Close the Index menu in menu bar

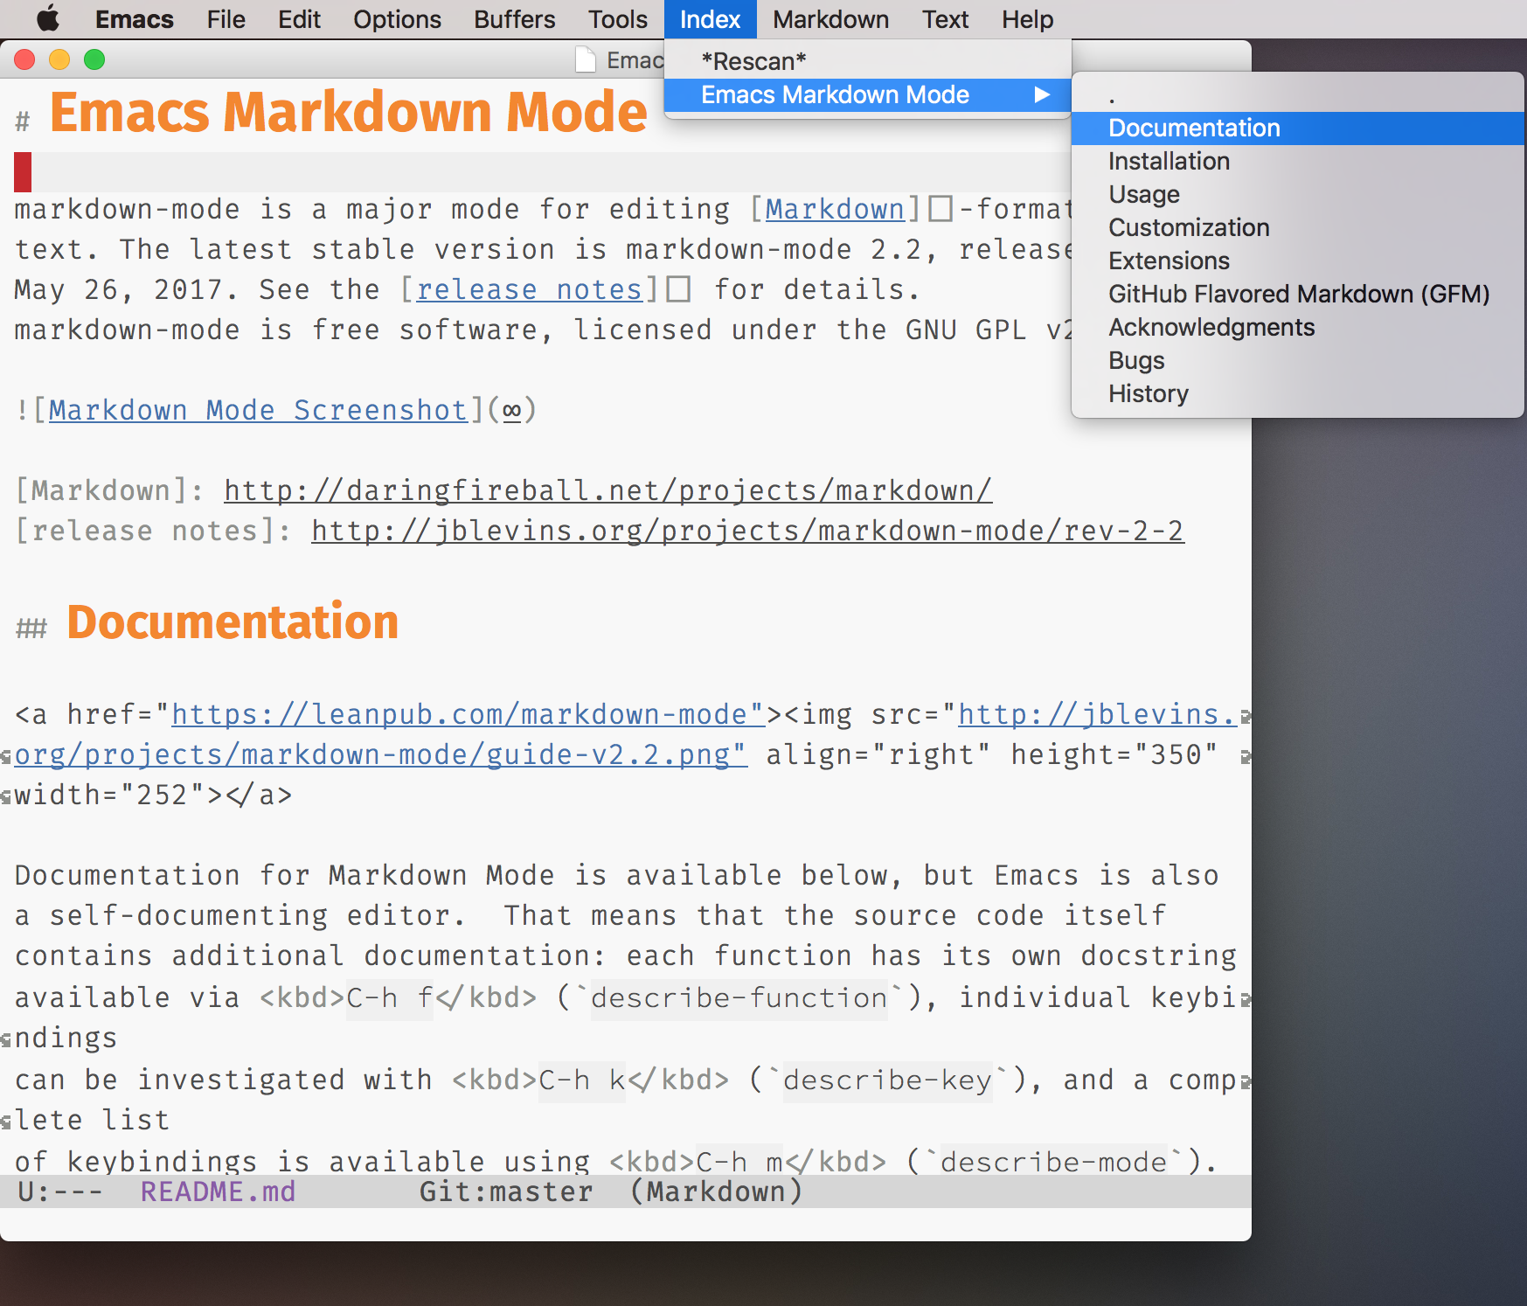710,18
